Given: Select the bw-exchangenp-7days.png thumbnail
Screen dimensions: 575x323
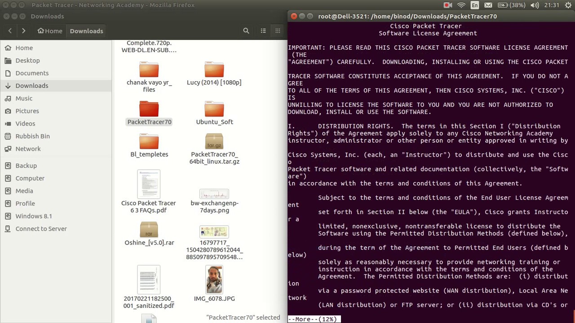Looking at the screenshot, I should pos(214,194).
